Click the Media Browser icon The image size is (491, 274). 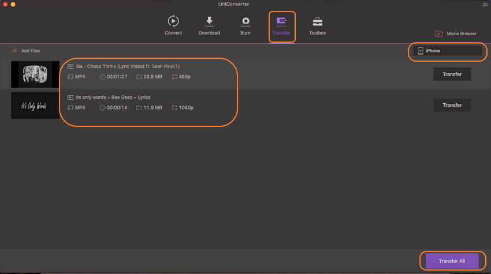[438, 33]
